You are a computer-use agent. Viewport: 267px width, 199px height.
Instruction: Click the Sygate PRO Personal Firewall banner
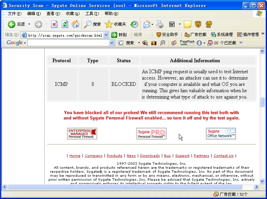152,134
